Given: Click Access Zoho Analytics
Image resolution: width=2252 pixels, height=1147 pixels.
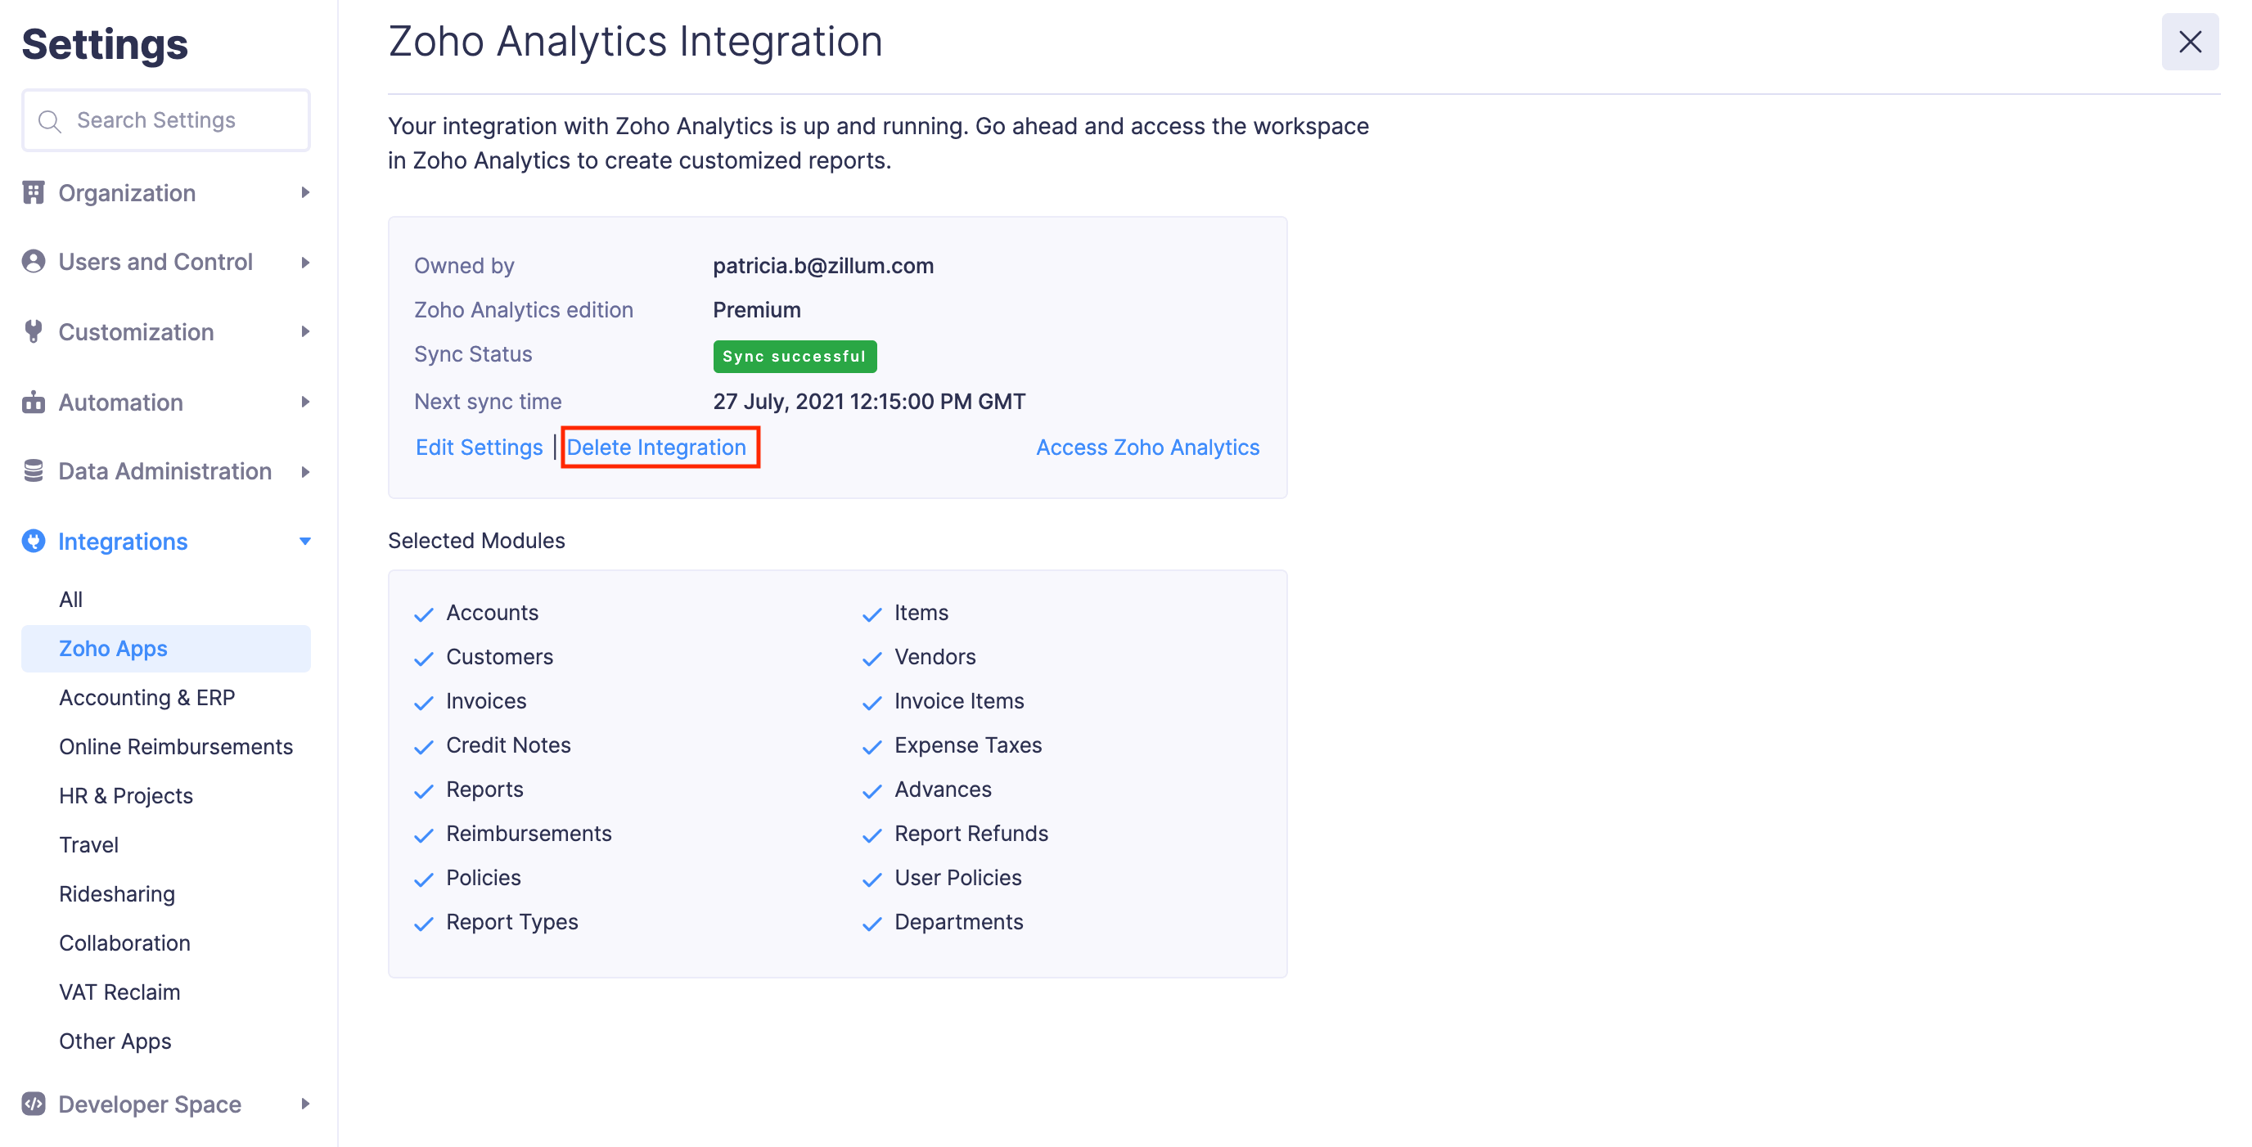Looking at the screenshot, I should coord(1147,447).
